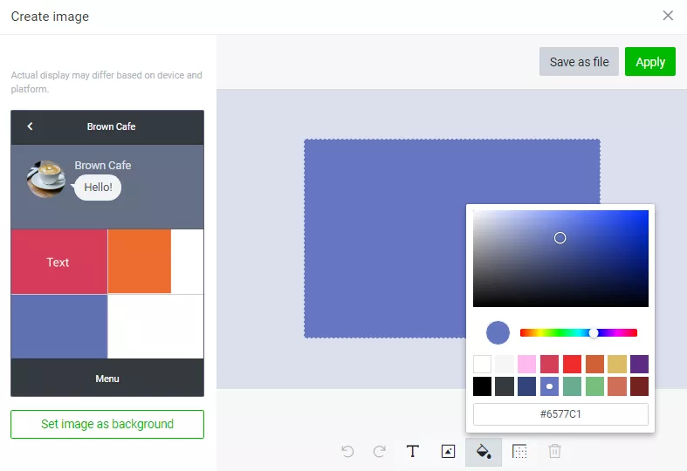Viewport: 687px width, 471px height.
Task: Select the light green color swatch
Action: click(x=594, y=386)
